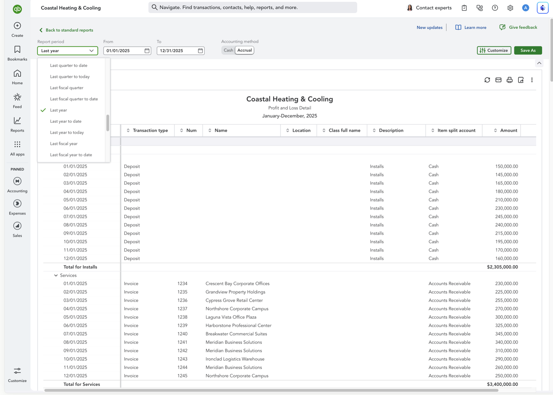Open pinned Expenses app
The height and width of the screenshot is (395, 553).
coord(17,207)
